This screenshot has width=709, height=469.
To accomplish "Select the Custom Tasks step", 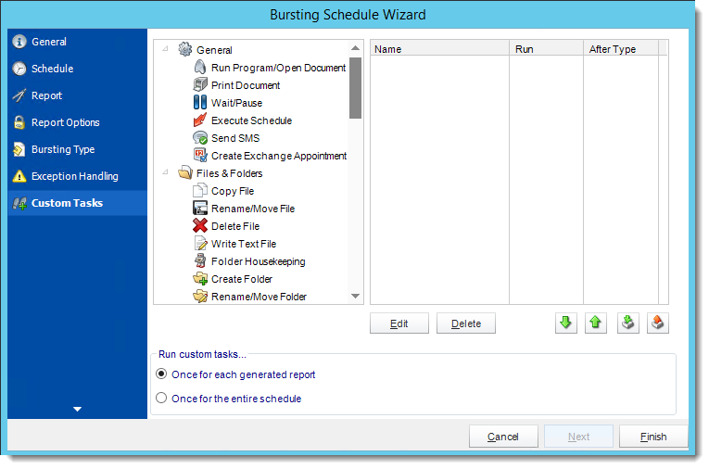I will pos(77,203).
